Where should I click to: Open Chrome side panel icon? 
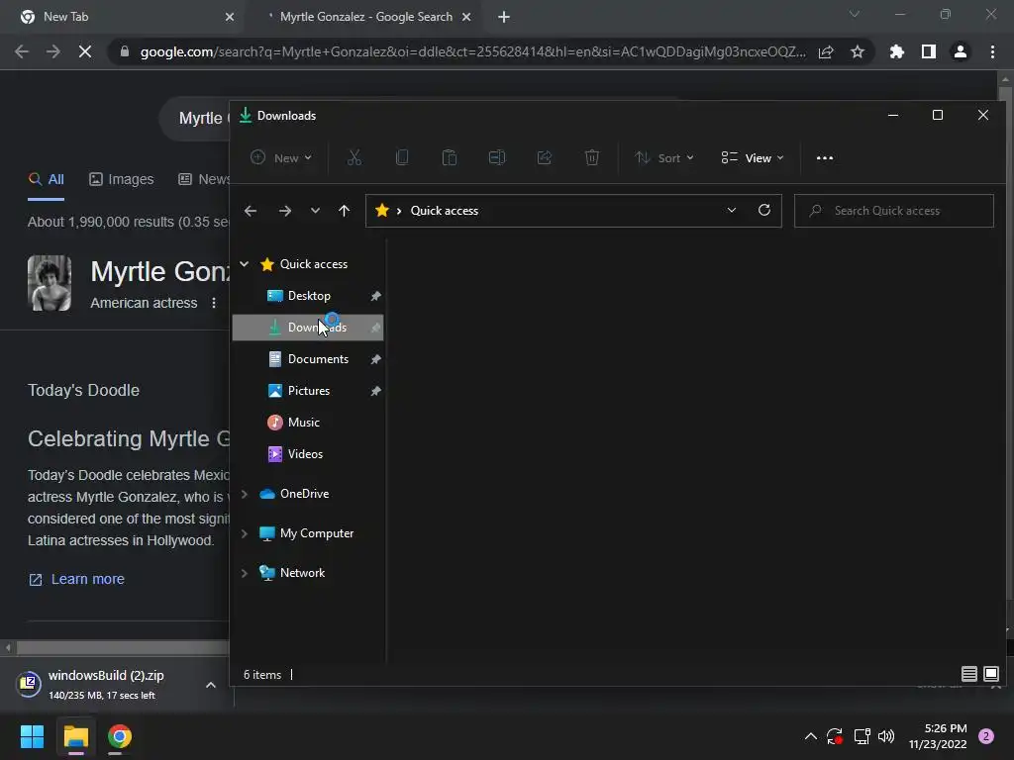point(929,51)
